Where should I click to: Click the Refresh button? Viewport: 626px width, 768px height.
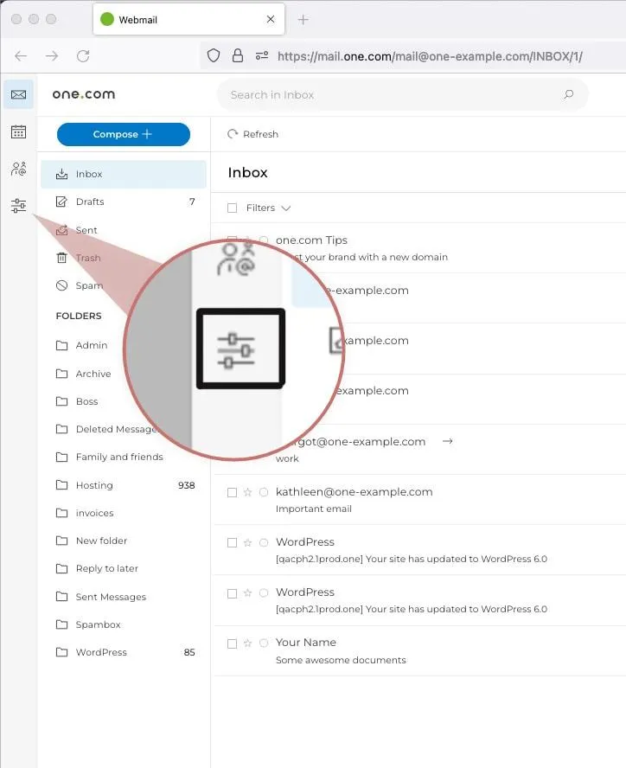tap(252, 134)
